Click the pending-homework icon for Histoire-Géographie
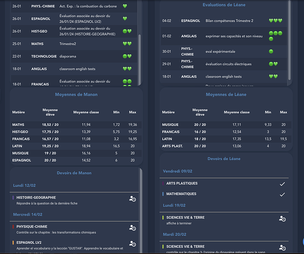304x254 pixels. pyautogui.click(x=133, y=199)
